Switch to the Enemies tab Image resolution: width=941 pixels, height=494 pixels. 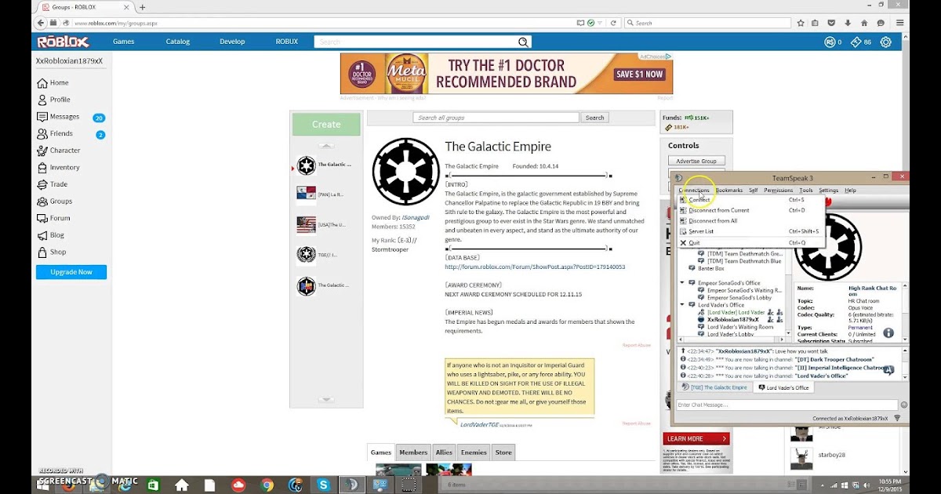click(x=474, y=452)
